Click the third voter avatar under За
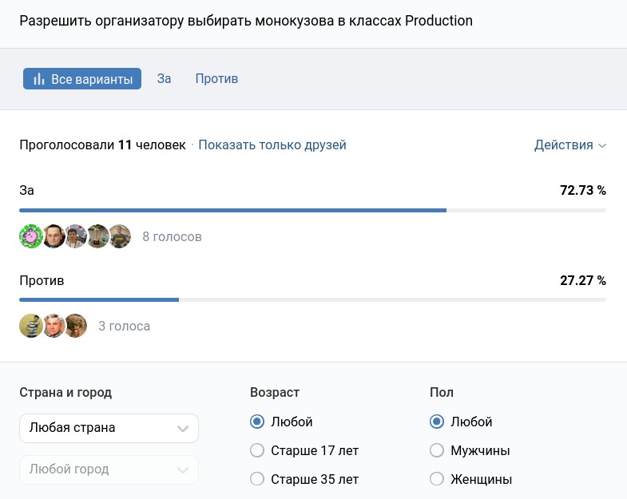This screenshot has height=499, width=627. click(x=76, y=236)
